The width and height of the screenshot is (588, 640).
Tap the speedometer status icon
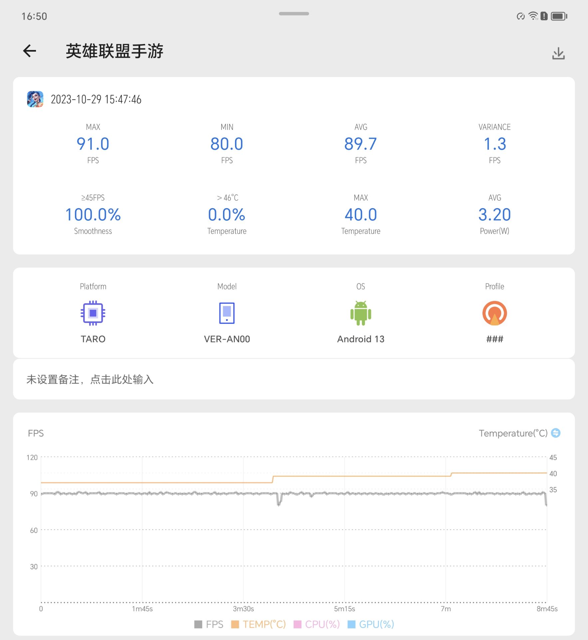521,16
